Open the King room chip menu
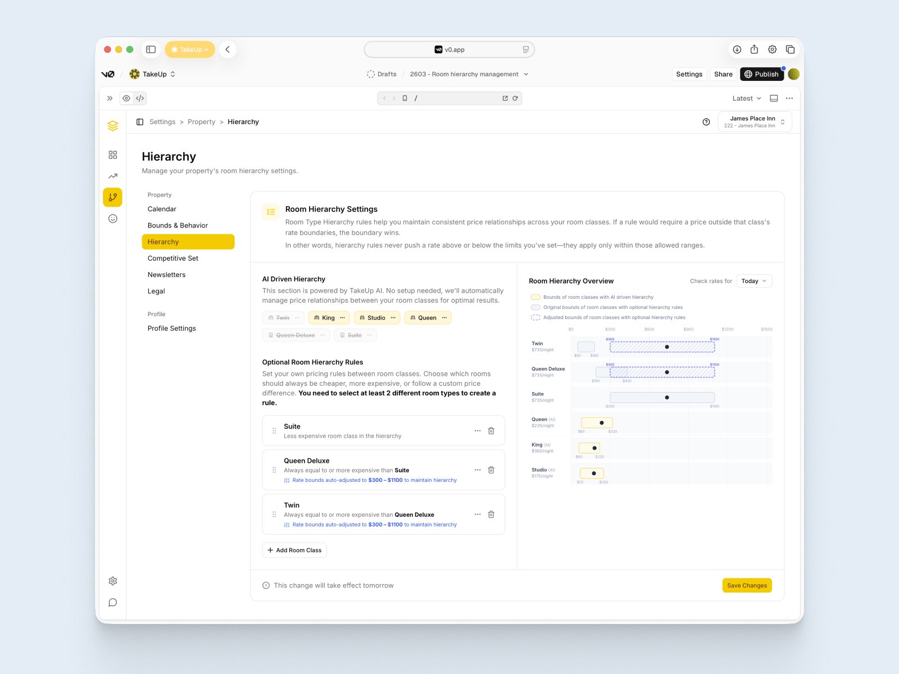This screenshot has height=674, width=899. click(342, 318)
